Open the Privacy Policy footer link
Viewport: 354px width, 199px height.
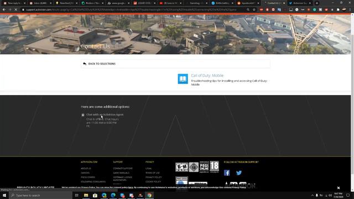[x=154, y=177]
